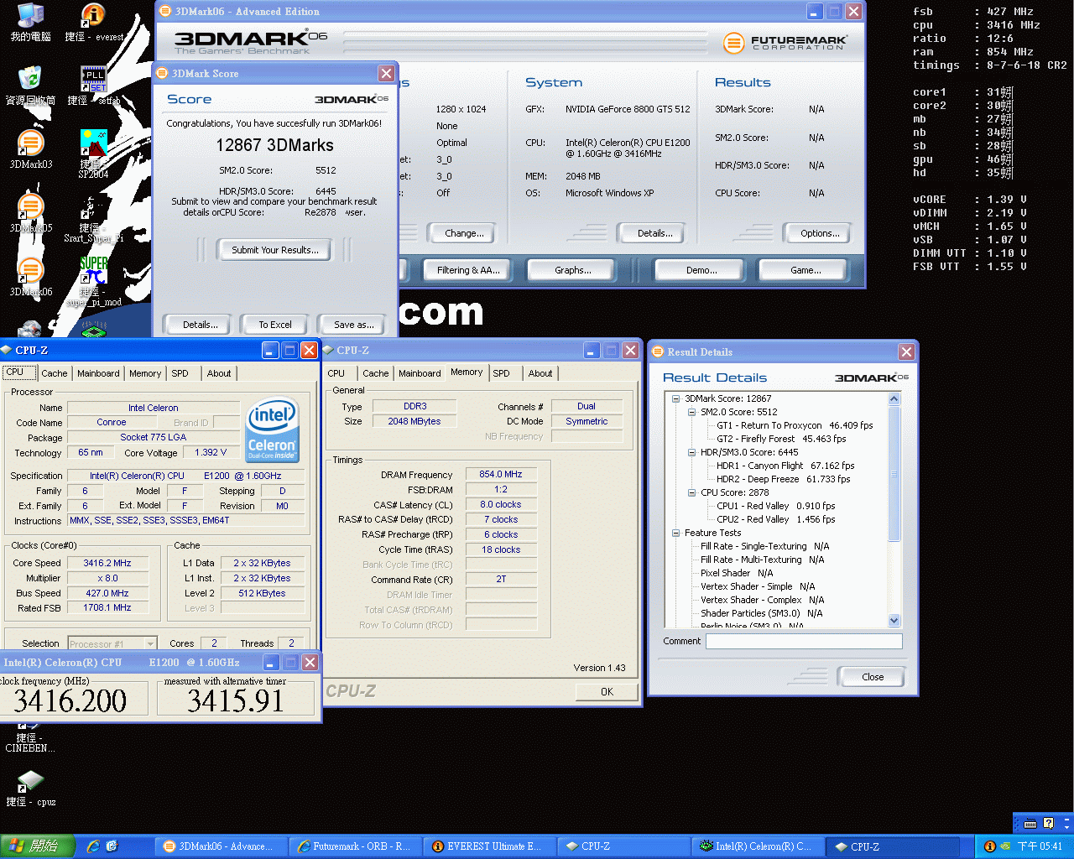Open the Mainboard tab in left CPU-Z window
1074x859 pixels.
pyautogui.click(x=98, y=373)
